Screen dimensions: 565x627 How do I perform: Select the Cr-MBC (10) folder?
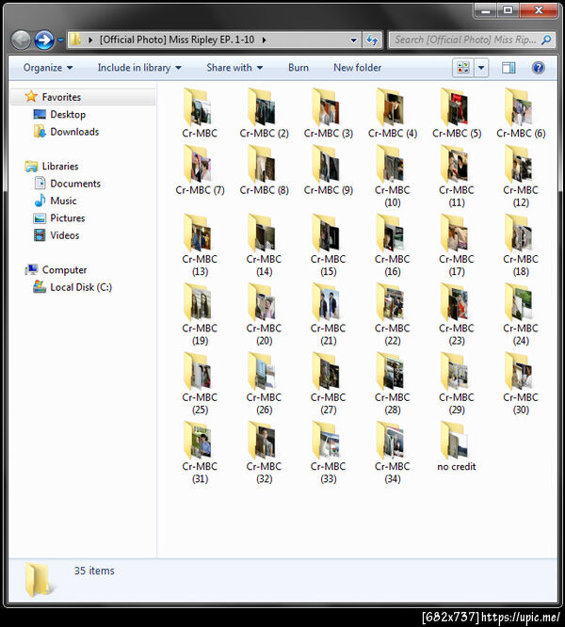tap(393, 176)
